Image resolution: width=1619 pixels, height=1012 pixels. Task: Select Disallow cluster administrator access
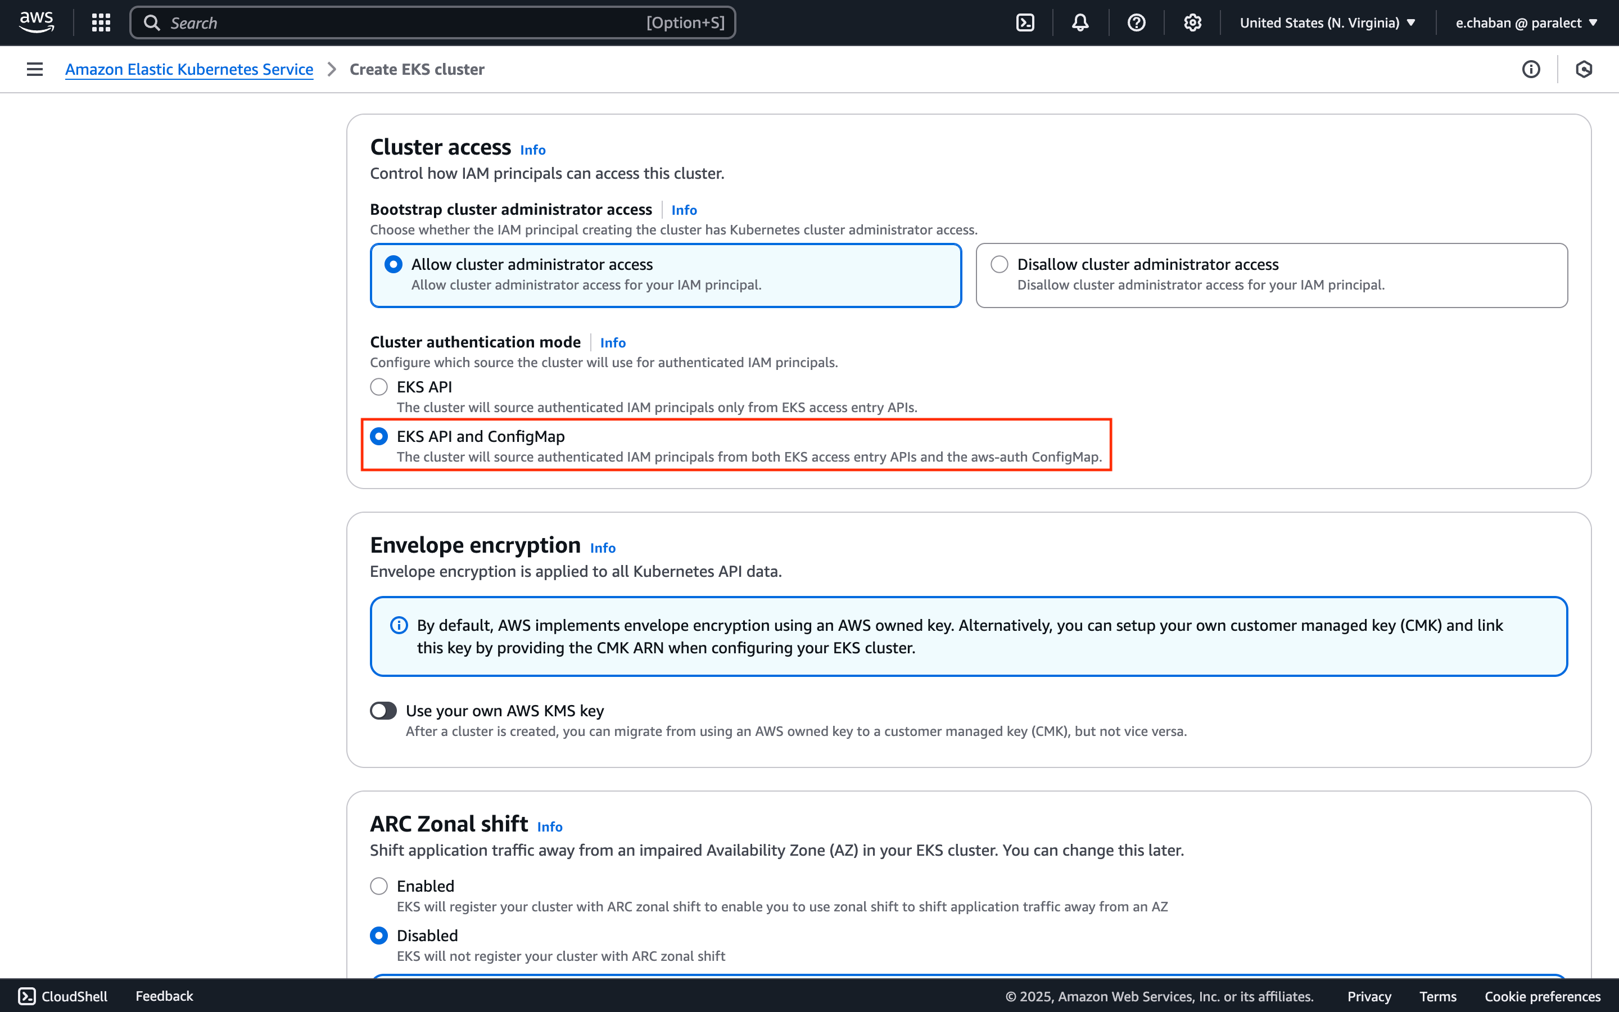click(x=999, y=264)
